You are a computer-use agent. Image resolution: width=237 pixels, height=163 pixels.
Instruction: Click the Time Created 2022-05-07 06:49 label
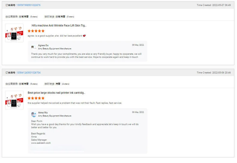(214, 5)
